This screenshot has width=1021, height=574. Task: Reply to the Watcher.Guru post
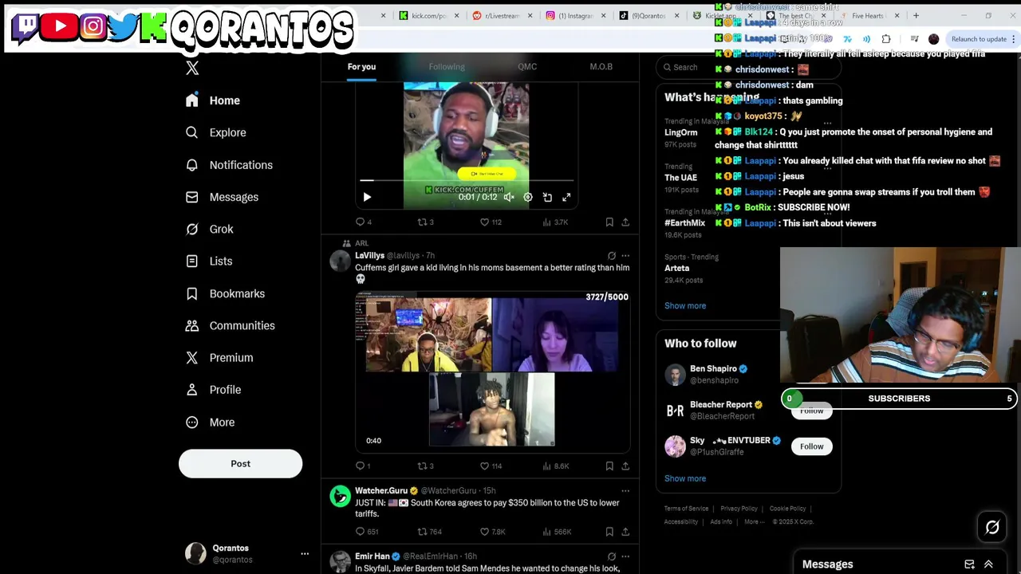[x=365, y=531]
